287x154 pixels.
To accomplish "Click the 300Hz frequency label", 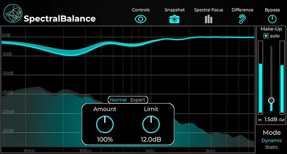I will click(85, 151).
